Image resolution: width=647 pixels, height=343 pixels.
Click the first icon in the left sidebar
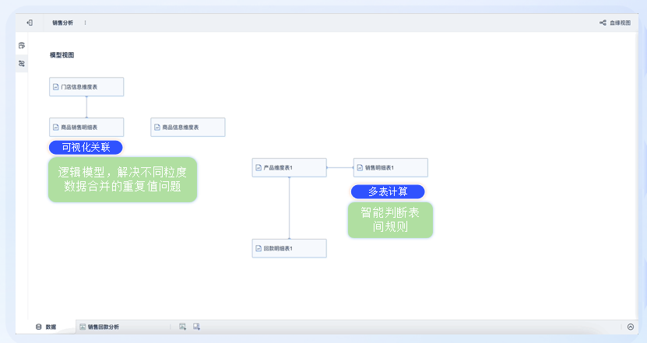(22, 45)
